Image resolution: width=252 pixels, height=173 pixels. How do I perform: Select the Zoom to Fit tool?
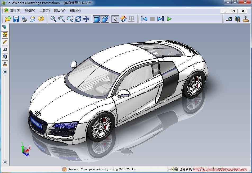[x=53, y=19]
